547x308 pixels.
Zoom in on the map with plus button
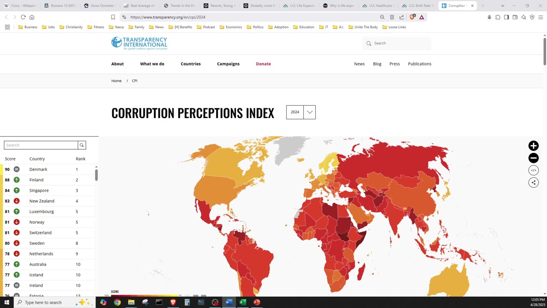[533, 146]
